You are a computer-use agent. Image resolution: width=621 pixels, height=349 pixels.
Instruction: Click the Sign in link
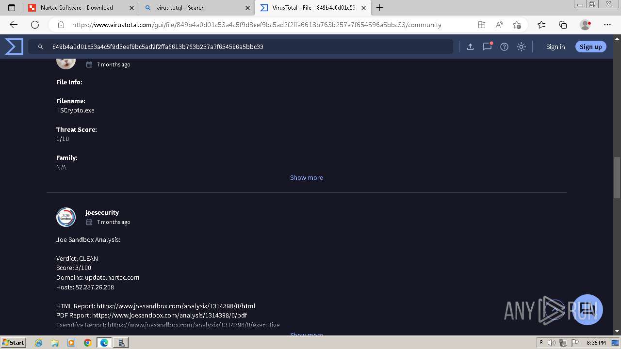(x=556, y=47)
